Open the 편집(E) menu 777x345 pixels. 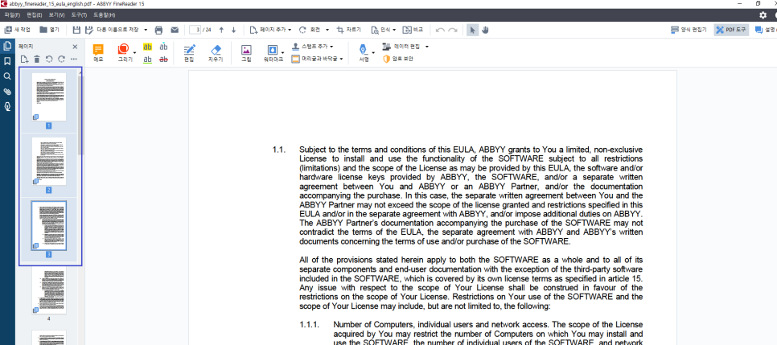point(34,15)
